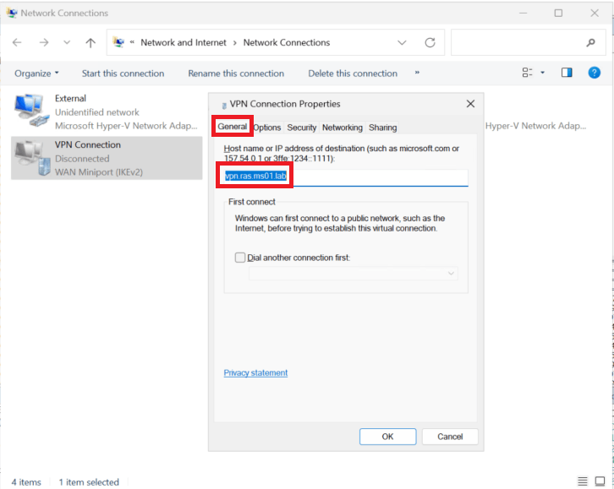Show more toolbar commands chevron
The width and height of the screenshot is (614, 489).
pos(417,73)
